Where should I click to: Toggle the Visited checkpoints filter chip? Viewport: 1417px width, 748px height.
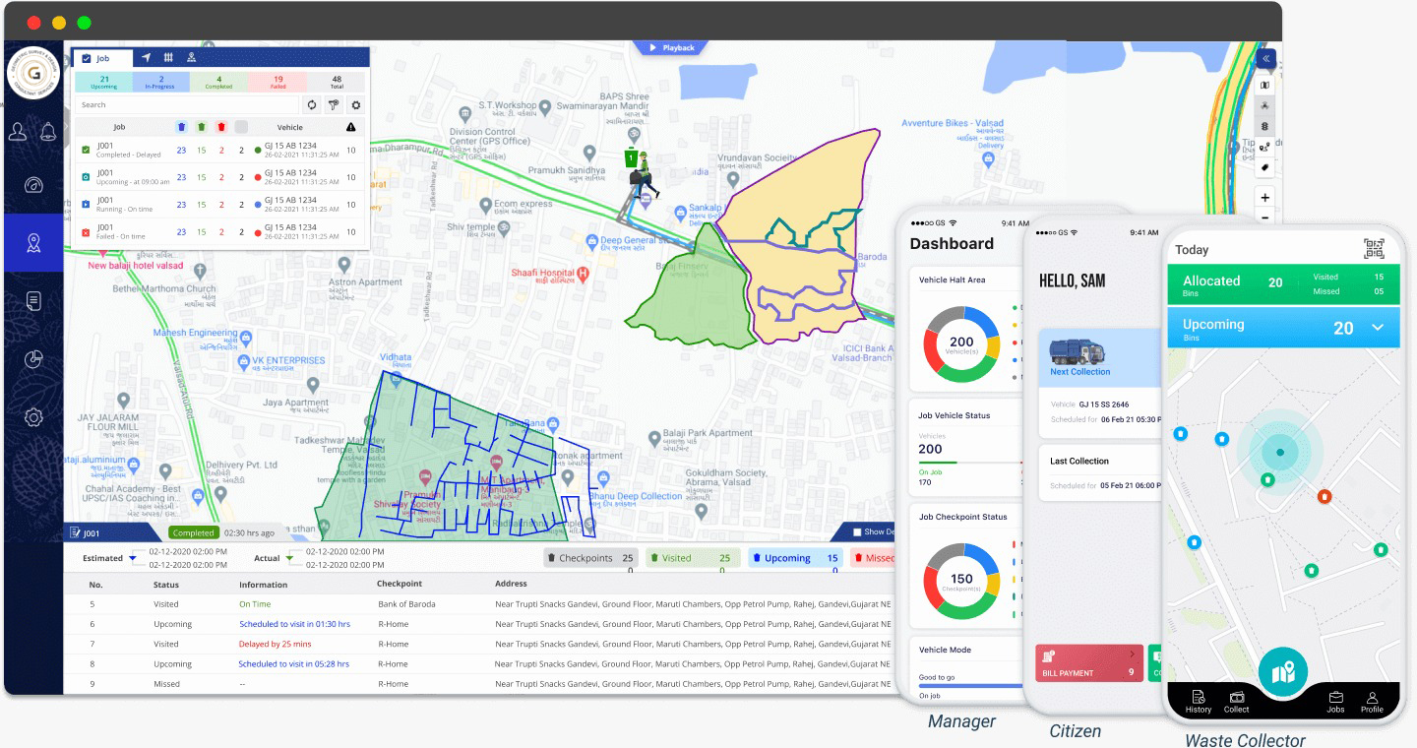694,558
